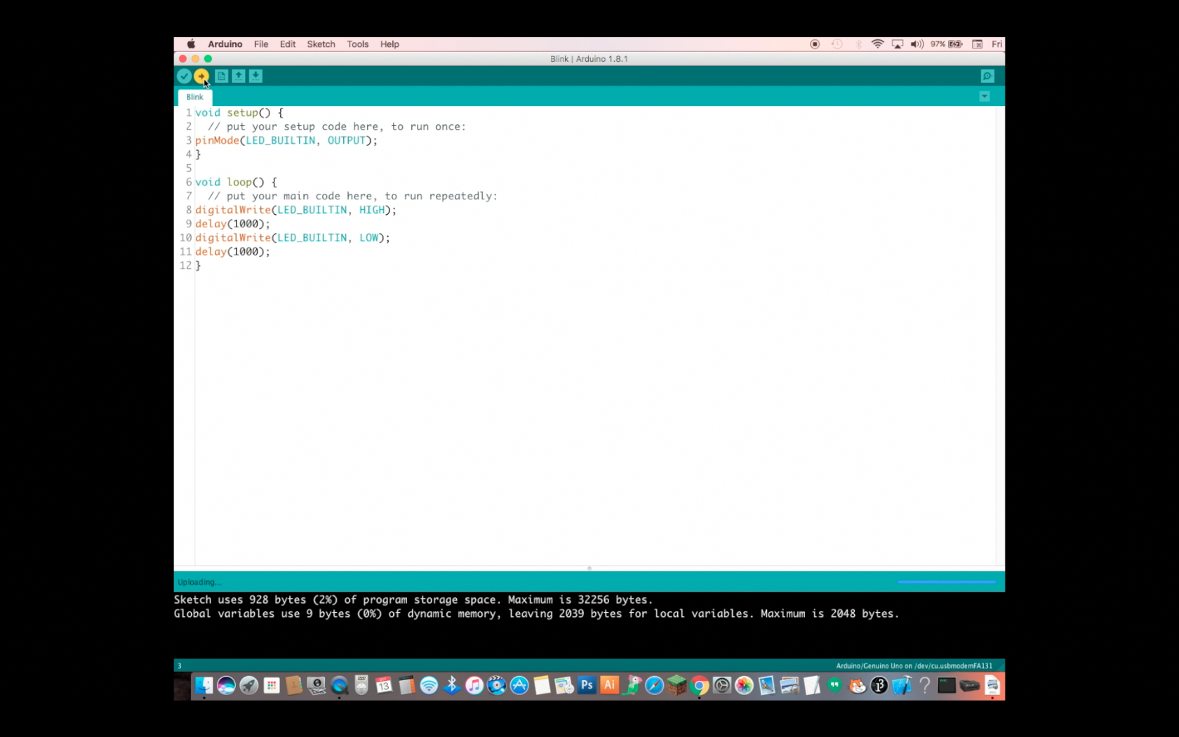Open the Arduino application menu
The width and height of the screenshot is (1179, 737).
click(x=225, y=44)
